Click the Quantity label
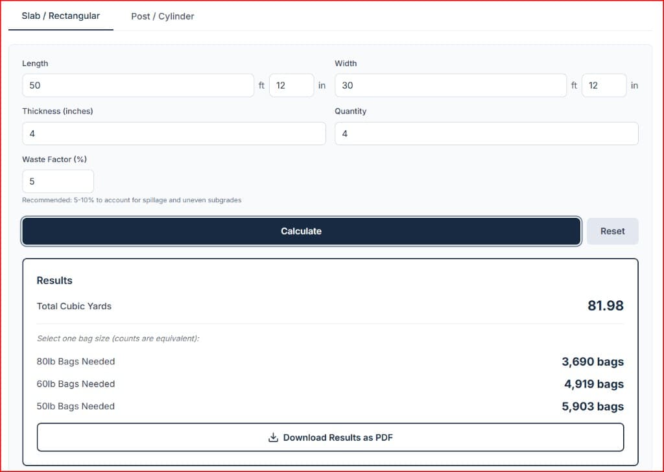This screenshot has height=472, width=664. point(351,112)
